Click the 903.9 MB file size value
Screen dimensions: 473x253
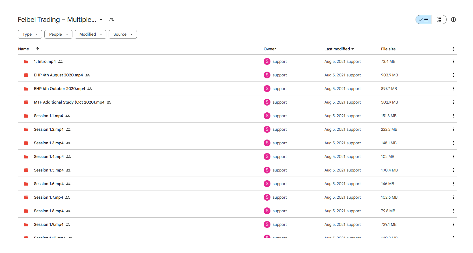(389, 75)
